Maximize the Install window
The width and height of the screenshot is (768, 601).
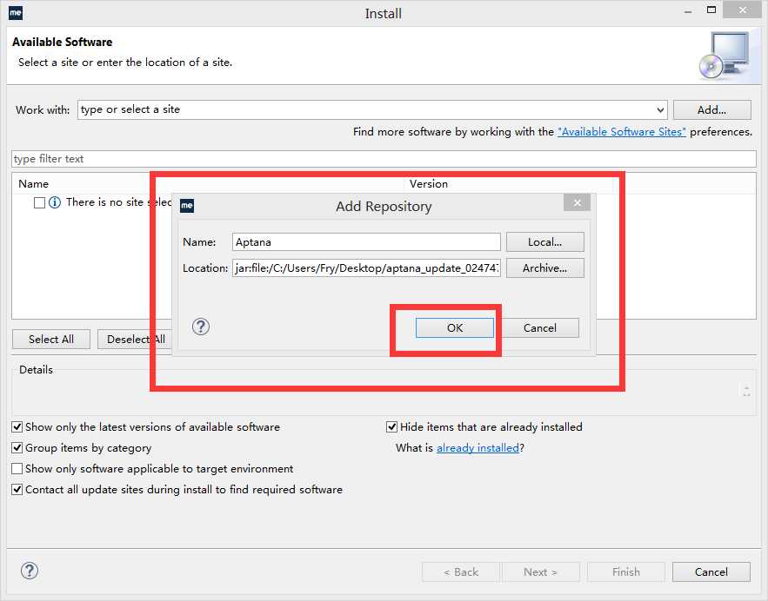tap(711, 10)
